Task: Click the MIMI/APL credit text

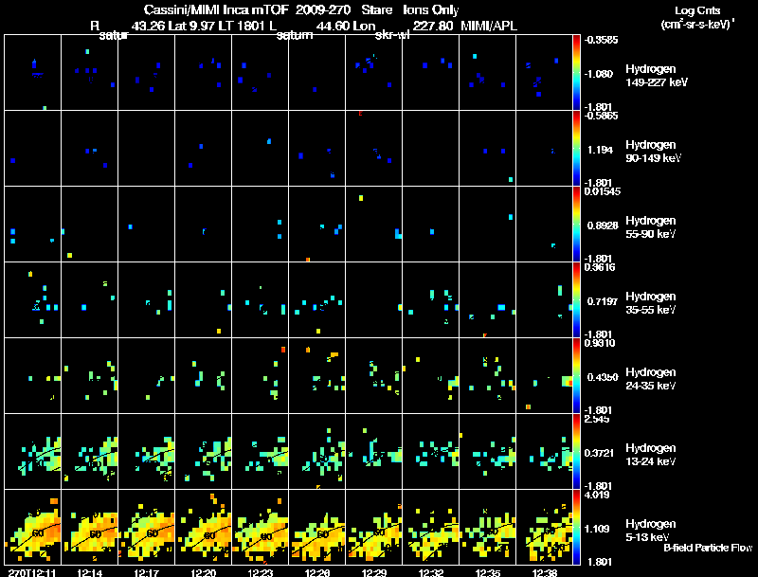Action: (489, 26)
